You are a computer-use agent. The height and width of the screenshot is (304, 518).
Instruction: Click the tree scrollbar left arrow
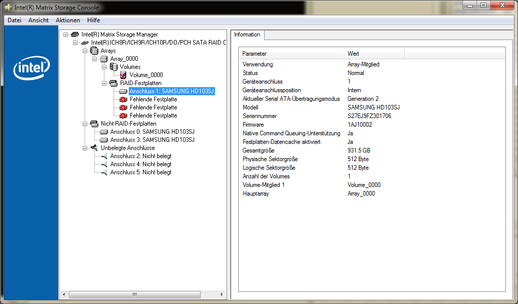tap(64, 294)
